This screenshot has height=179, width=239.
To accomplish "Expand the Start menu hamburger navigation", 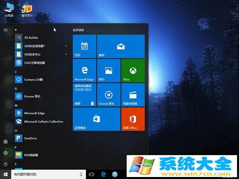I will (6, 29).
